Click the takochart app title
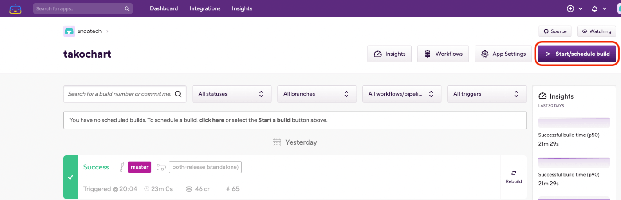Viewport: 621px width, 200px height. click(87, 54)
